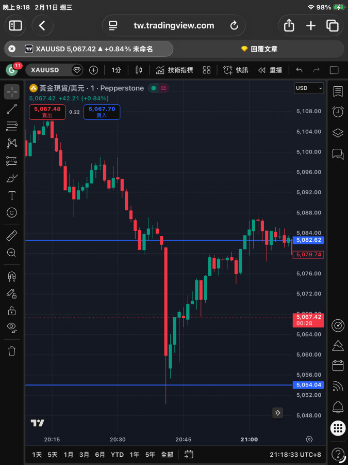Open the layout setup square
The height and width of the screenshot is (465, 348).
pos(334,70)
